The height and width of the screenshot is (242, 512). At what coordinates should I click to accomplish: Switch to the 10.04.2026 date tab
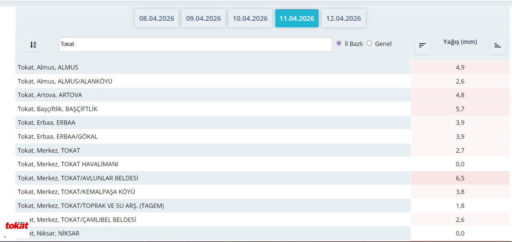[x=250, y=18]
